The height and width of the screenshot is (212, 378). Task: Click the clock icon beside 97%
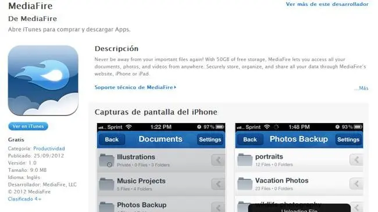point(199,127)
